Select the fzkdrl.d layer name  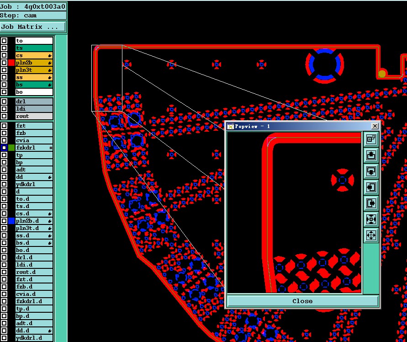[34, 301]
